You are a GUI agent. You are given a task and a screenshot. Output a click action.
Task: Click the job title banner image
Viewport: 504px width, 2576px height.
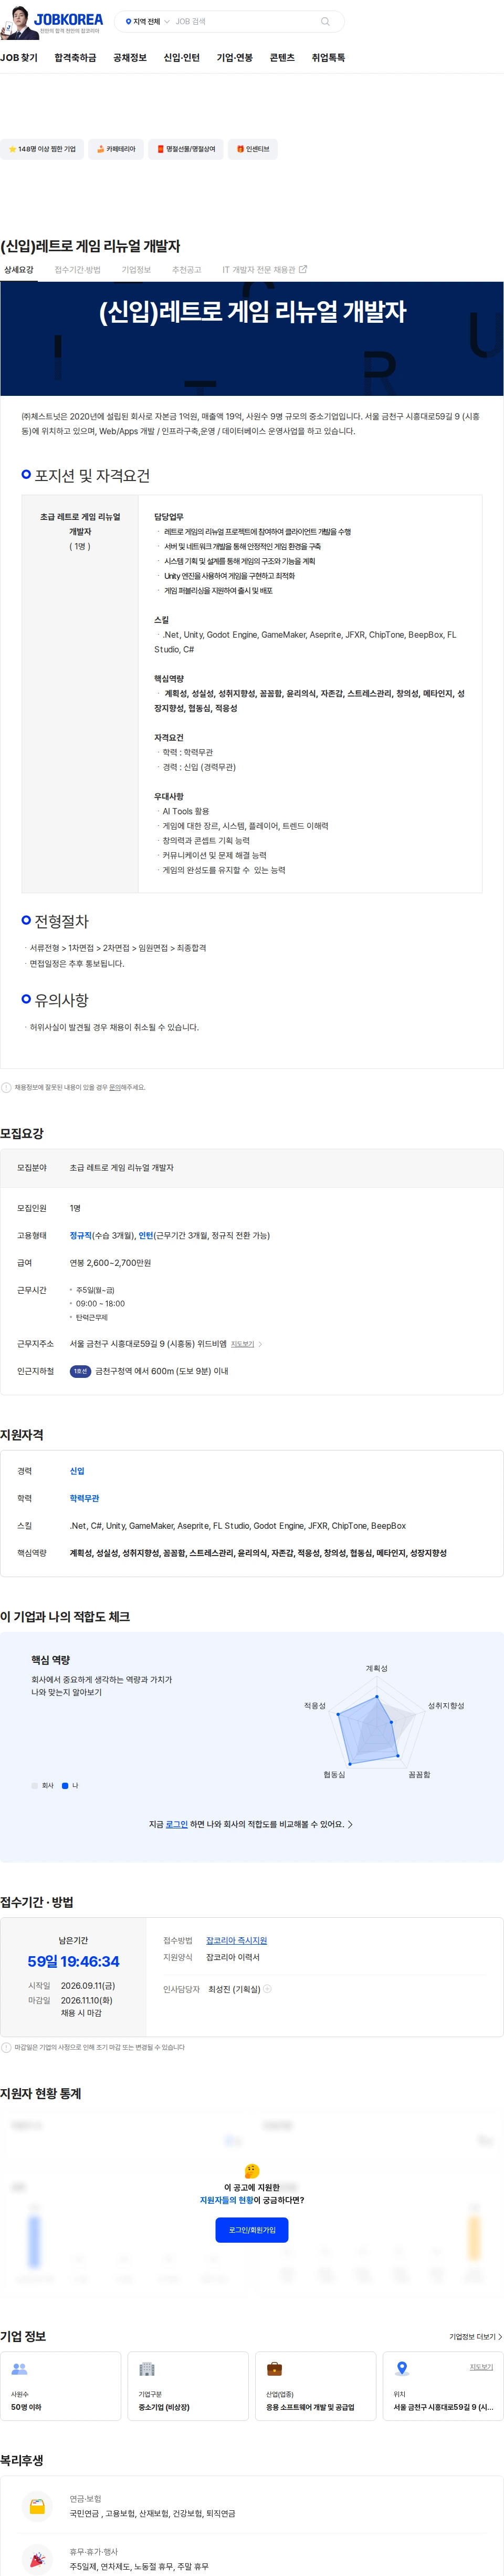(x=251, y=339)
